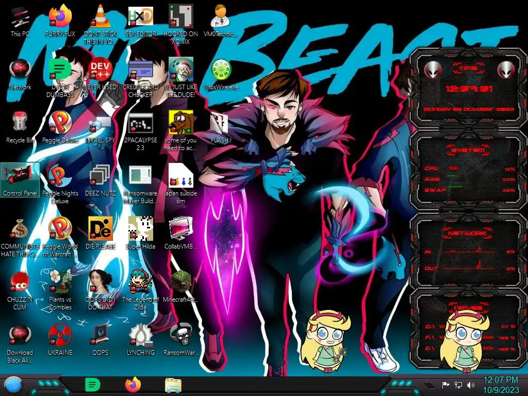
Task: Open the DIE PLEASE icon
Action: tap(101, 234)
